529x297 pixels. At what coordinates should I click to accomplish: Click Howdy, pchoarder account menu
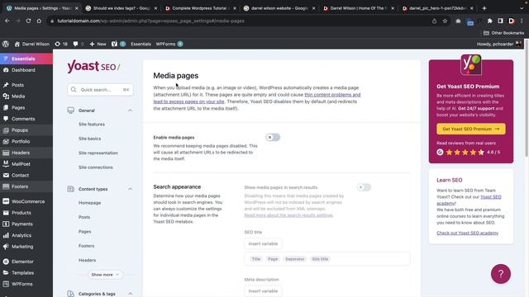[x=499, y=44]
